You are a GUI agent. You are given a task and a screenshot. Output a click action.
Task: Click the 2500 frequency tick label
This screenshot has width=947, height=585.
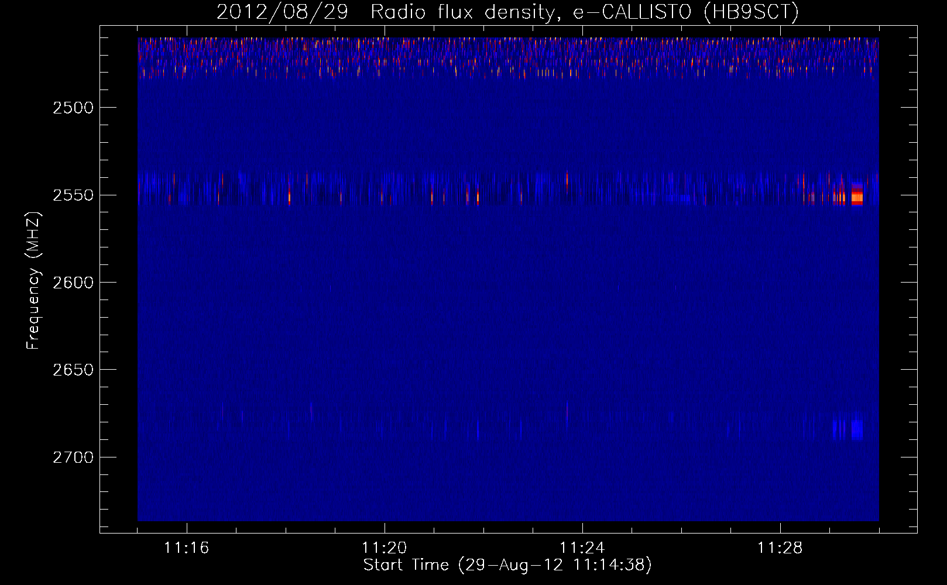point(73,108)
